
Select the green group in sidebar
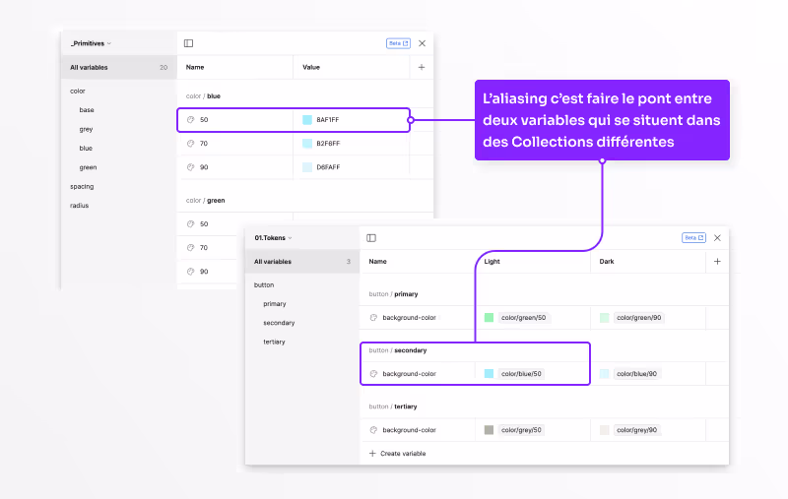click(88, 167)
